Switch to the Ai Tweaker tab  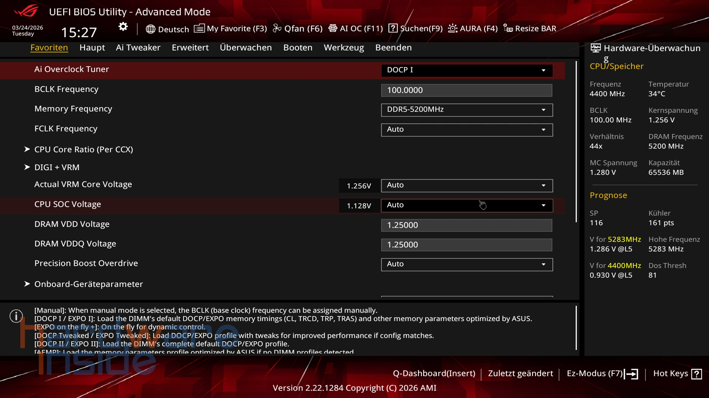click(138, 48)
